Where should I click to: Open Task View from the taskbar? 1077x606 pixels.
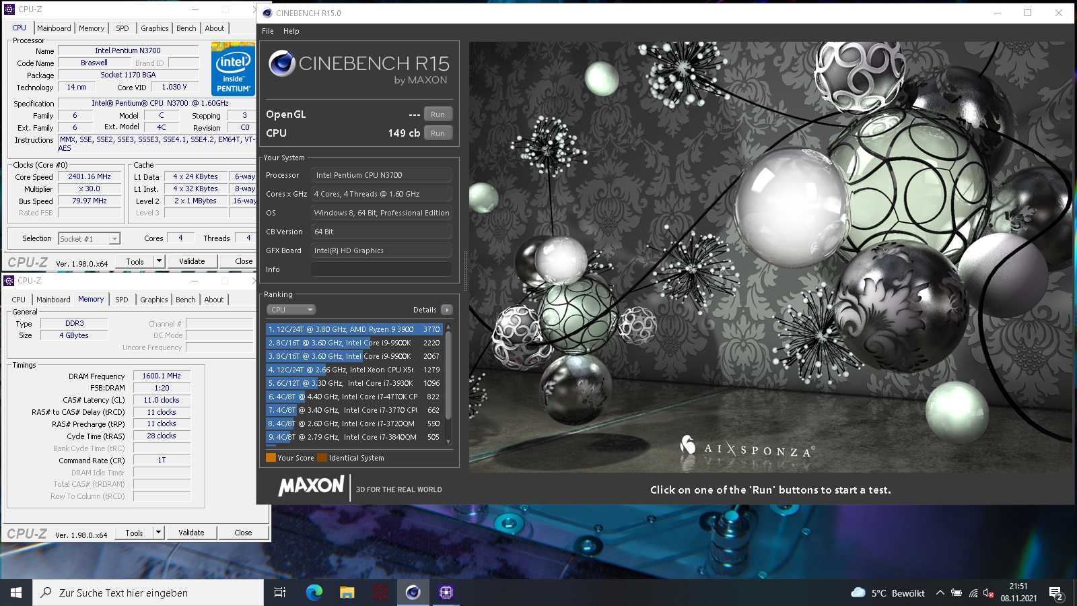280,593
